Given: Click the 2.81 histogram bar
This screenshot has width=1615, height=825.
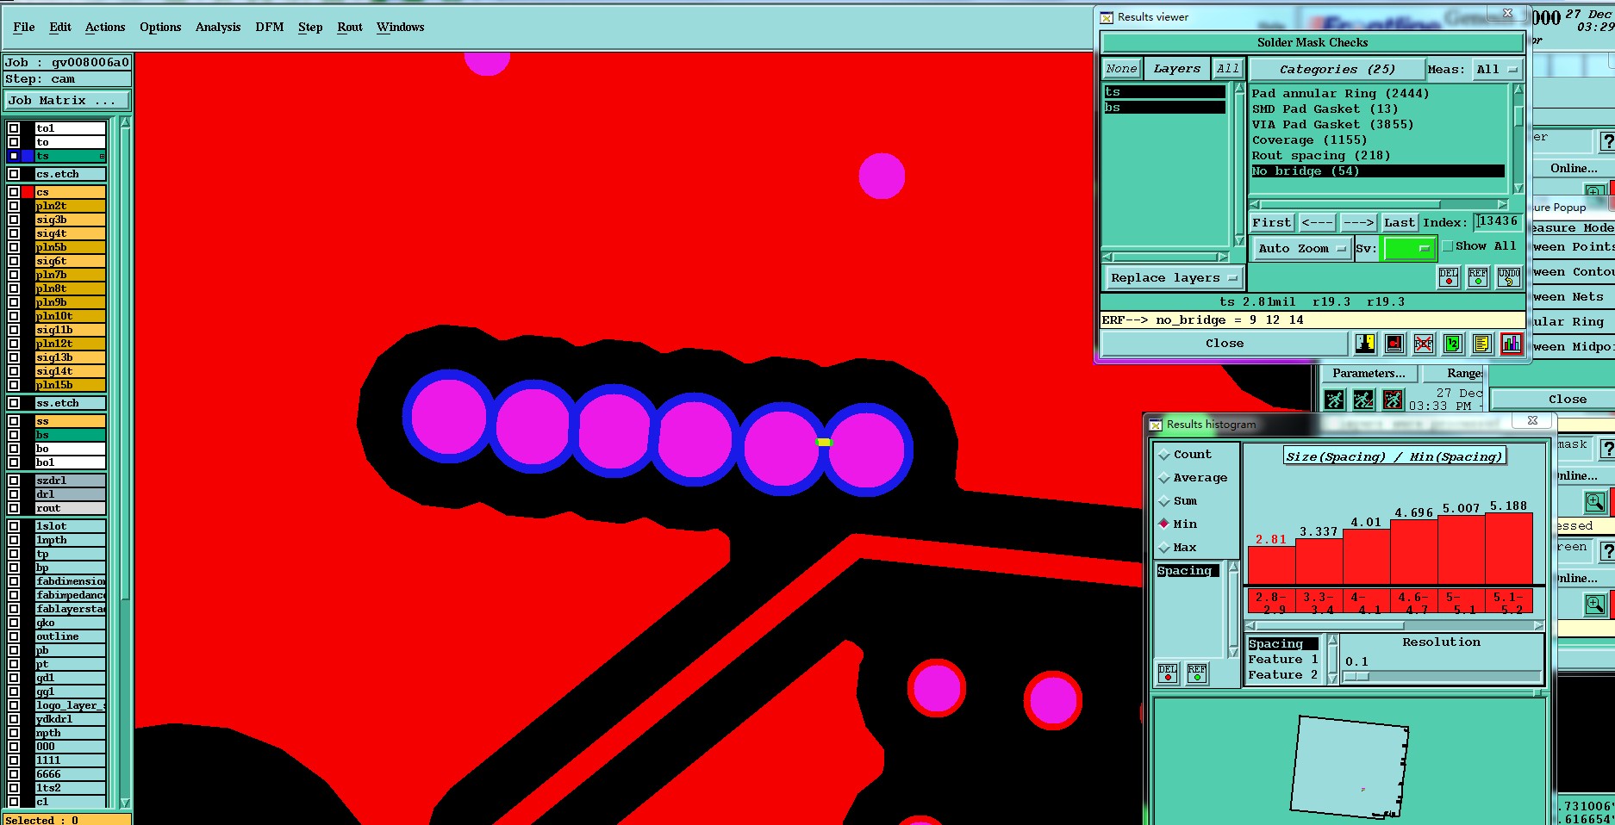Looking at the screenshot, I should click(1272, 565).
